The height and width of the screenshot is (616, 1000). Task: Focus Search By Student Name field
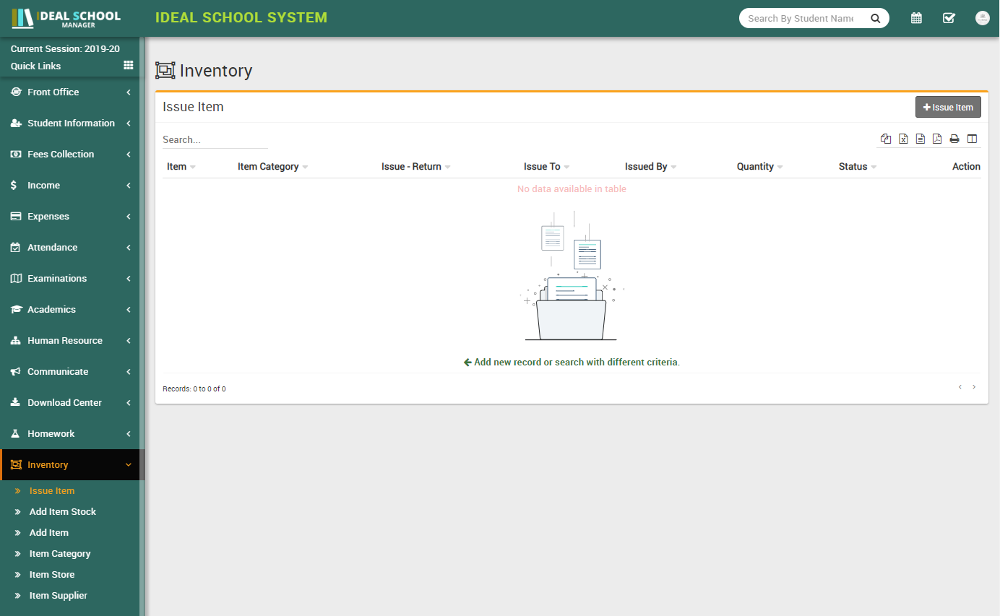(801, 18)
